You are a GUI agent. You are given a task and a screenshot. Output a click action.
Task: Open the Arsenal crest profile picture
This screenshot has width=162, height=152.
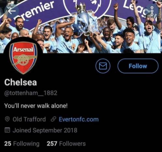23,58
